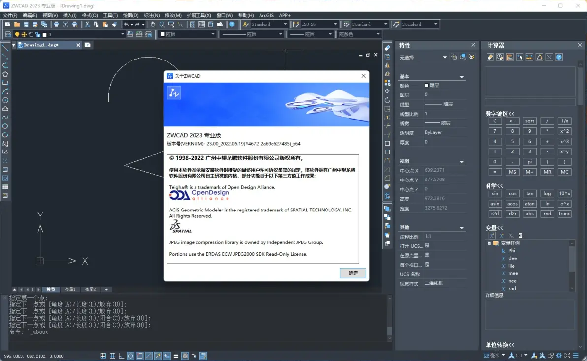Collapse the 基本 section in Properties
This screenshot has width=587, height=361.
pyautogui.click(x=462, y=77)
